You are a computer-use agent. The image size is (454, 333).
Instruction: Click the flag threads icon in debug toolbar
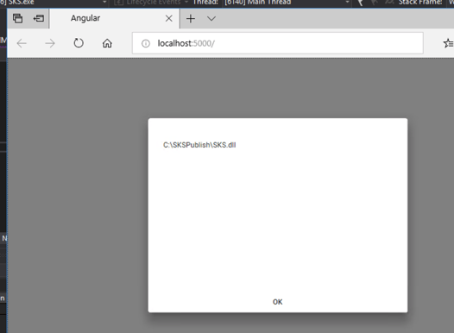(361, 3)
